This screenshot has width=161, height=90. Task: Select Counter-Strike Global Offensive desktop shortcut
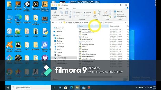click(x=45, y=6)
